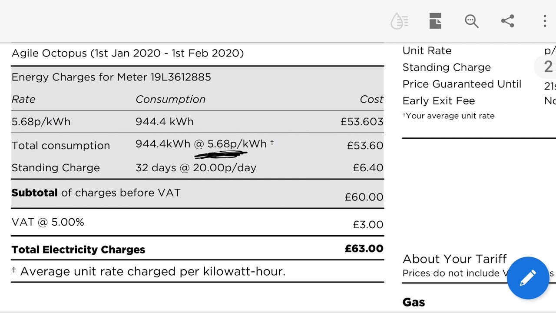
Task: Tap the VAT @ 5.00% row label
Action: coord(48,222)
